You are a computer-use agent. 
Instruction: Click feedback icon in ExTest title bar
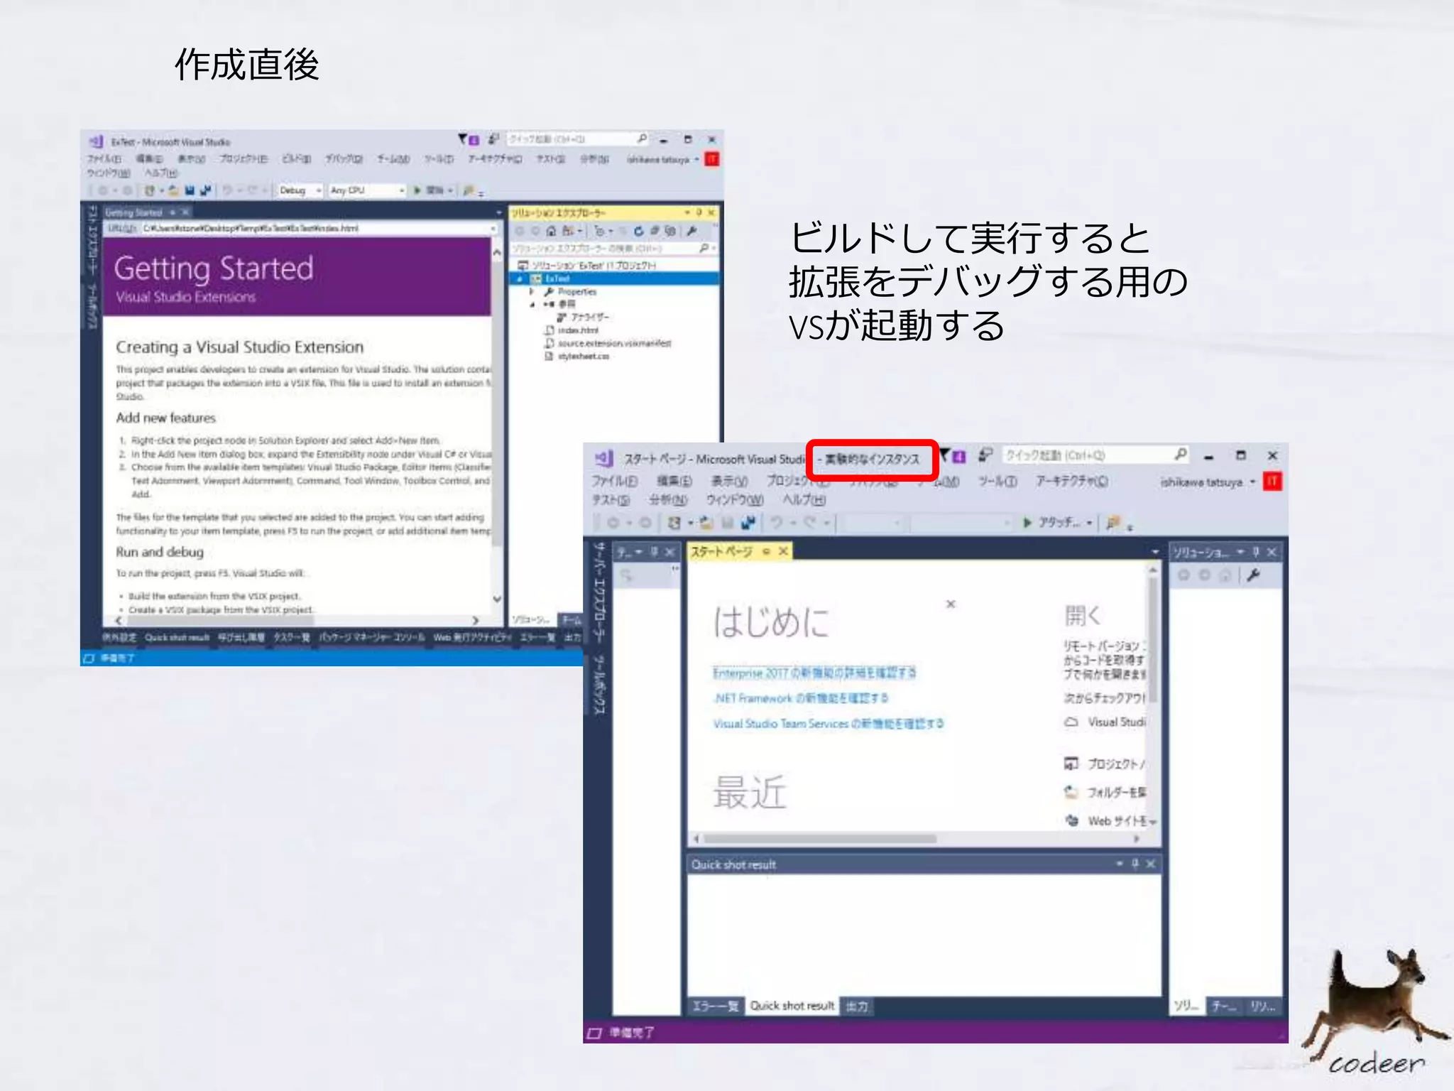[493, 139]
